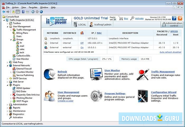Viewport: 185px width, 127px height.
Task: Click the Traffic Management large icon
Action: [142, 74]
